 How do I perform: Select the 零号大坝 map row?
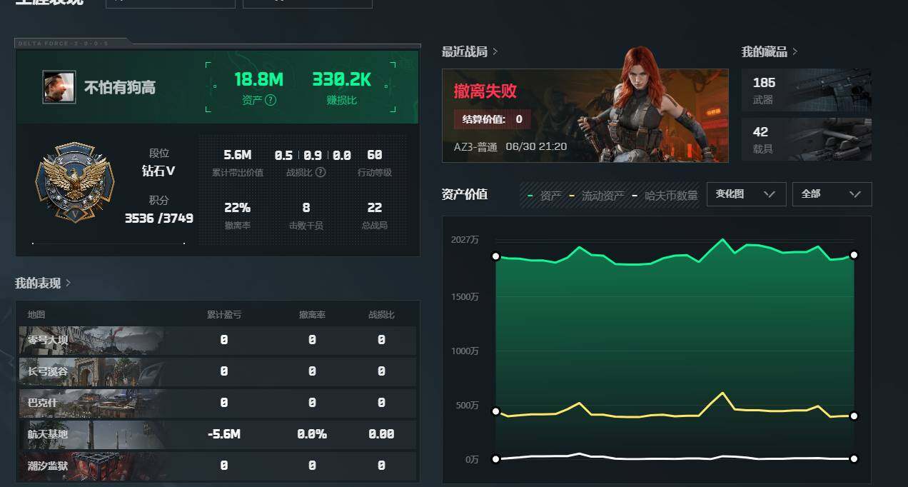click(x=217, y=341)
